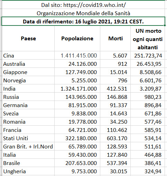Select Ungheria ratio cell 324,94

tap(148, 171)
